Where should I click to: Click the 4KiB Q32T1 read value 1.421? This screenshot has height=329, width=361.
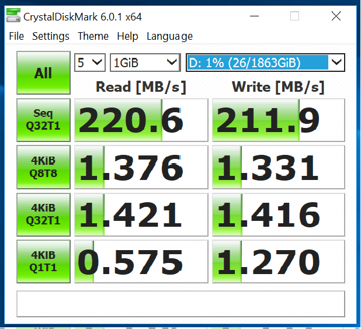click(x=141, y=214)
